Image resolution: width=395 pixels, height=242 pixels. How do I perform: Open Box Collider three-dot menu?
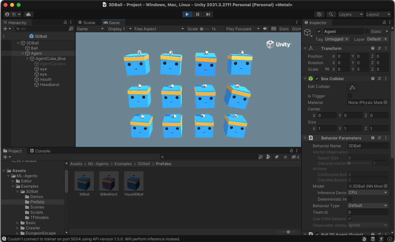(x=386, y=78)
